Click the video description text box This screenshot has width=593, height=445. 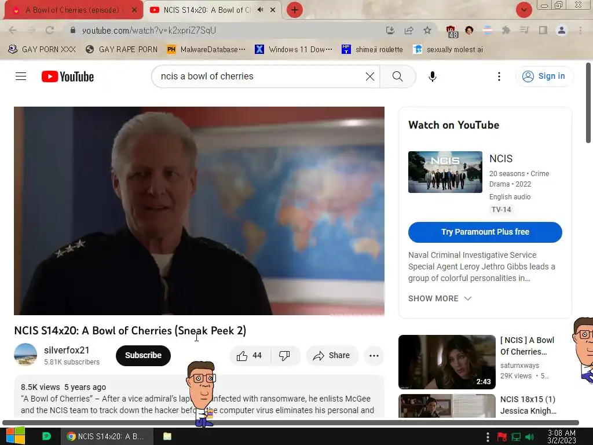point(199,397)
